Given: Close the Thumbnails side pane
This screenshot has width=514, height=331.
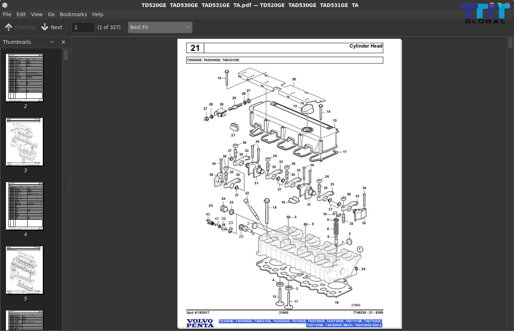Looking at the screenshot, I should click(x=63, y=42).
